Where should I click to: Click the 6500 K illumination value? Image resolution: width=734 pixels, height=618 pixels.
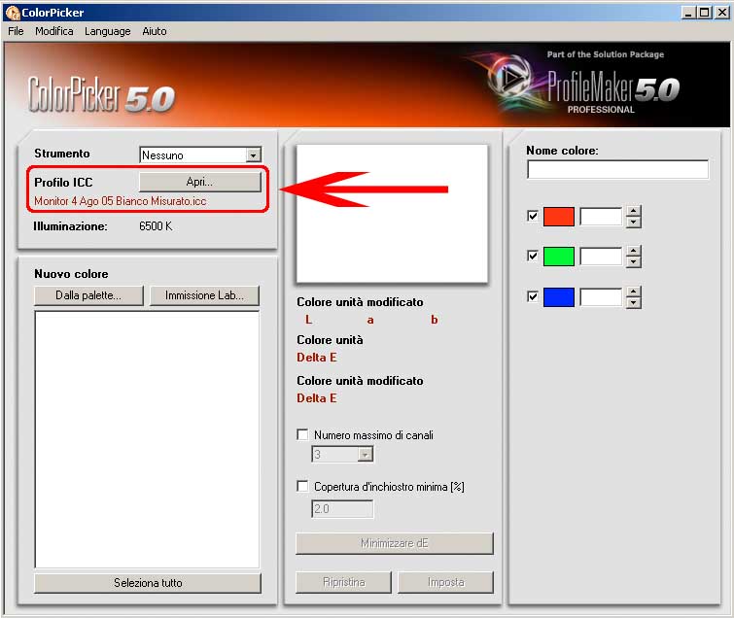(156, 226)
